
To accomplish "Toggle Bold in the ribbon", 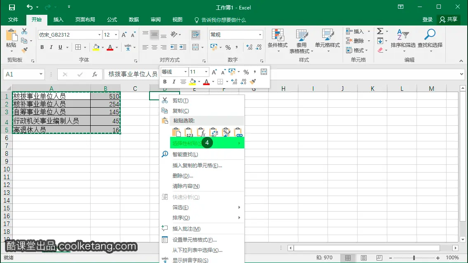I will point(42,47).
